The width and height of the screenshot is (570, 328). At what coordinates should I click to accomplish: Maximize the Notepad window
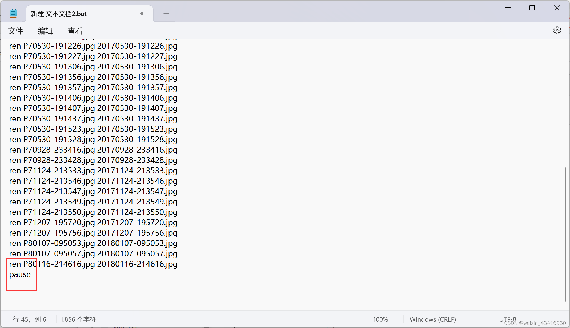click(x=532, y=8)
